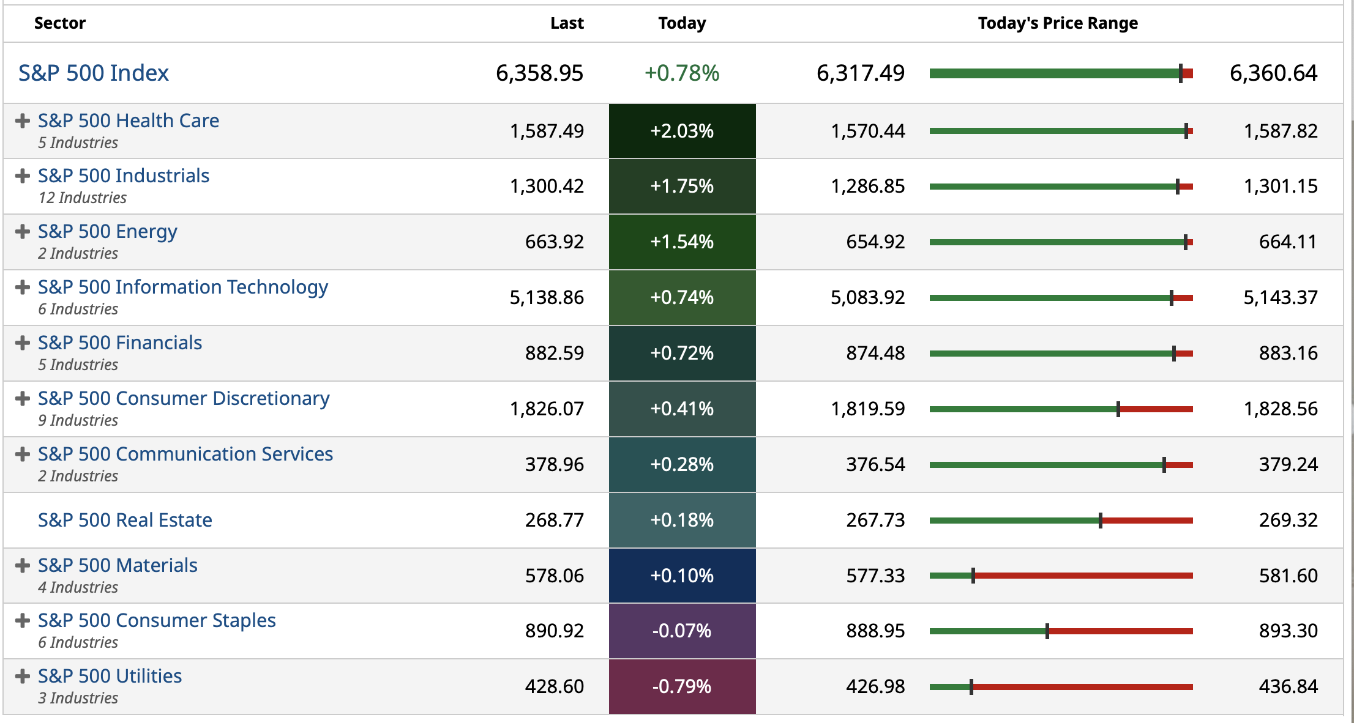The height and width of the screenshot is (723, 1354).
Task: Expand the S&P 500 Health Care row
Action: point(23,120)
